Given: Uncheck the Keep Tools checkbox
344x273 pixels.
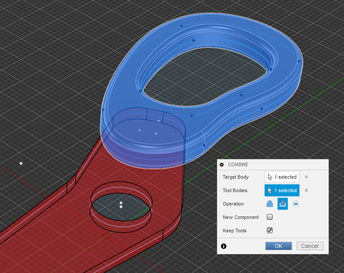Looking at the screenshot, I should click(x=270, y=231).
